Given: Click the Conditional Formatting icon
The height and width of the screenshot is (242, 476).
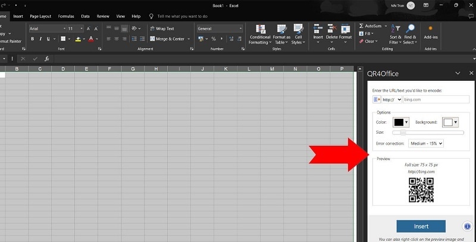Looking at the screenshot, I should point(259,29).
